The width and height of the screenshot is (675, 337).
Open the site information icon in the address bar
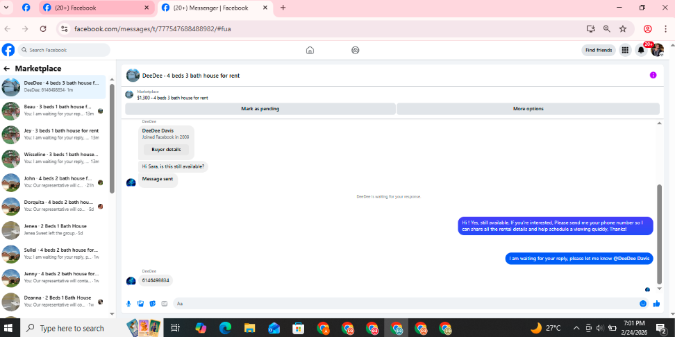coord(65,29)
